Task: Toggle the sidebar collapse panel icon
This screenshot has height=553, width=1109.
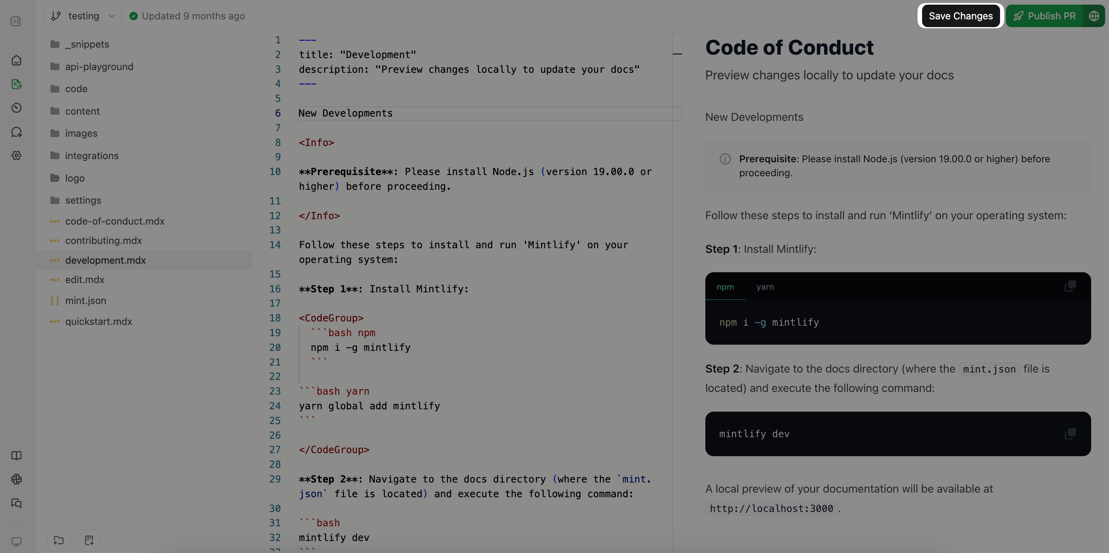Action: click(16, 21)
